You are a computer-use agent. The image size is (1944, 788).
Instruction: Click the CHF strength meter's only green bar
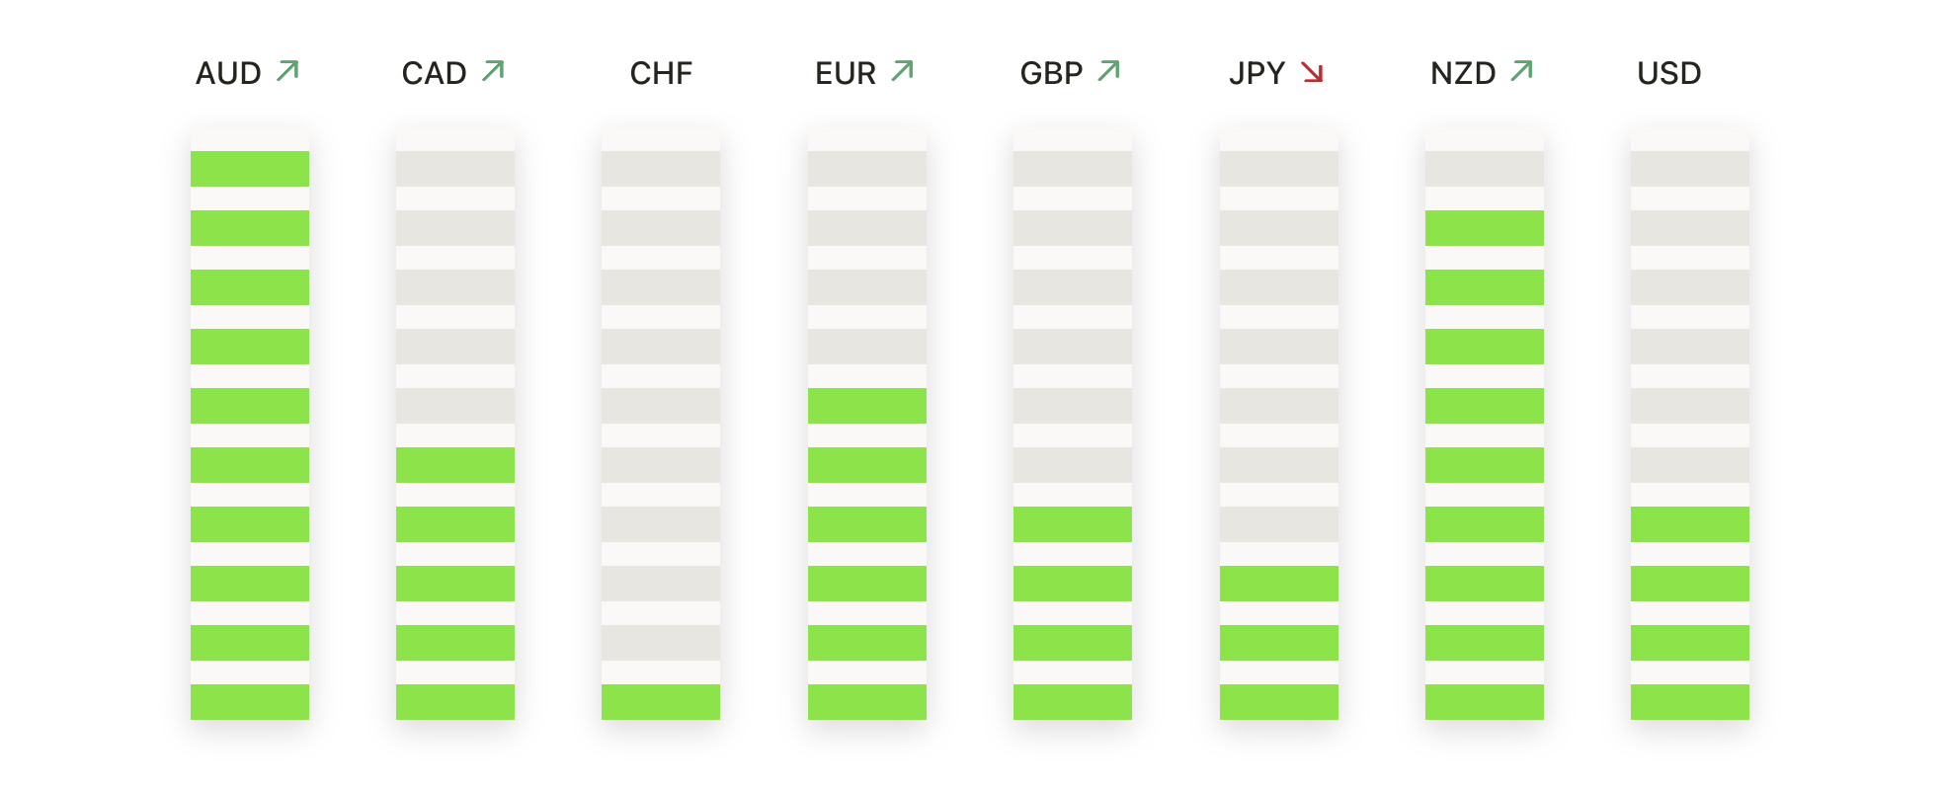pos(661,702)
